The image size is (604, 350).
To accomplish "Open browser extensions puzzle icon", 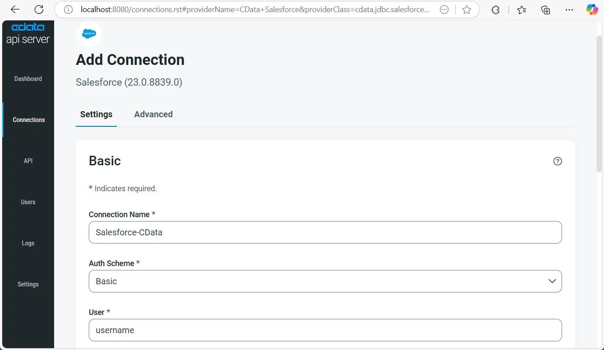I will tap(496, 10).
